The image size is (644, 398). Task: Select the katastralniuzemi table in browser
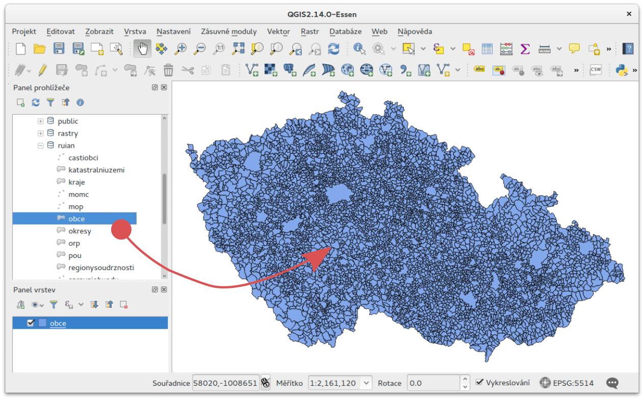[x=96, y=170]
